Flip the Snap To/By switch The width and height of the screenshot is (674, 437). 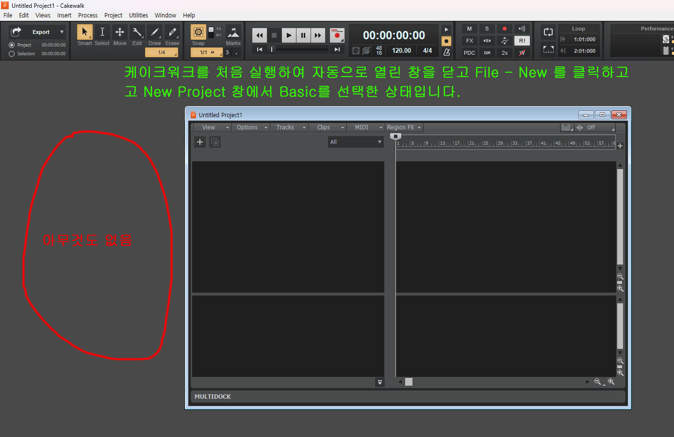pos(211,32)
